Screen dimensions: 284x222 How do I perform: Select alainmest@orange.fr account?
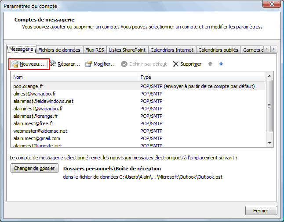coord(138,116)
